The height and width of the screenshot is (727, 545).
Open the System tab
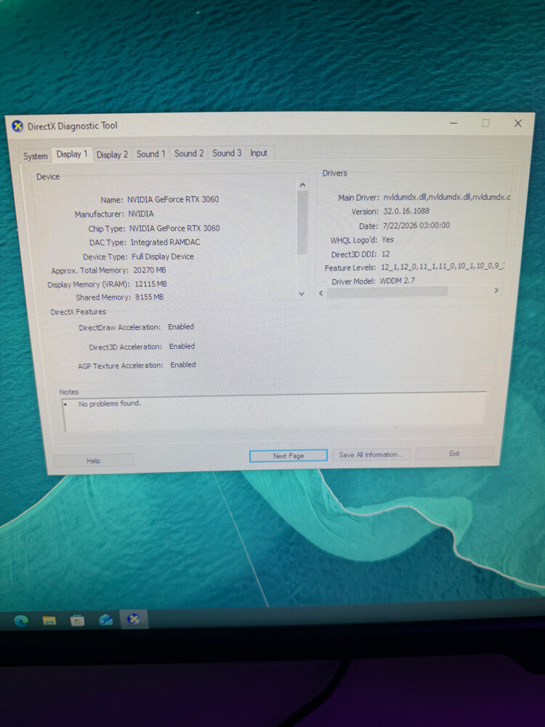[x=35, y=156]
